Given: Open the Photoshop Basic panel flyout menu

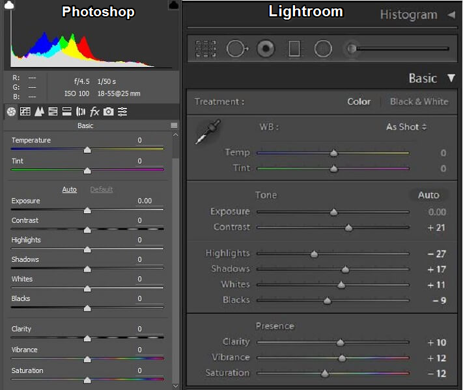Looking at the screenshot, I should pos(174,125).
